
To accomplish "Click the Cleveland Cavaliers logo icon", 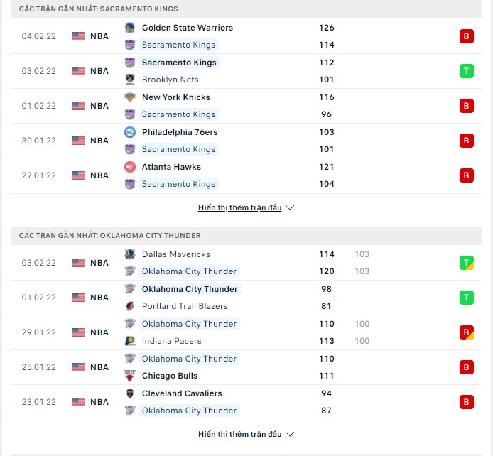I will [130, 393].
